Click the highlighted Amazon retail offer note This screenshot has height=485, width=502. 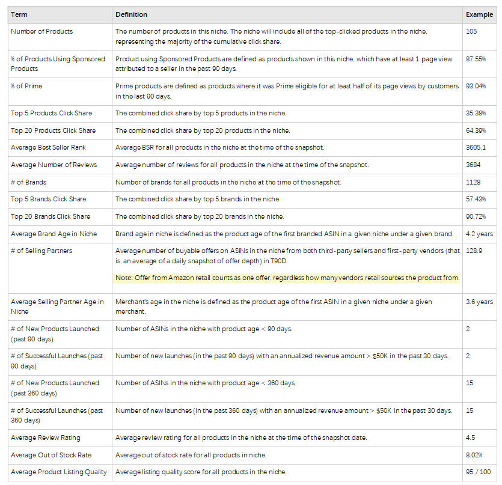(x=287, y=278)
